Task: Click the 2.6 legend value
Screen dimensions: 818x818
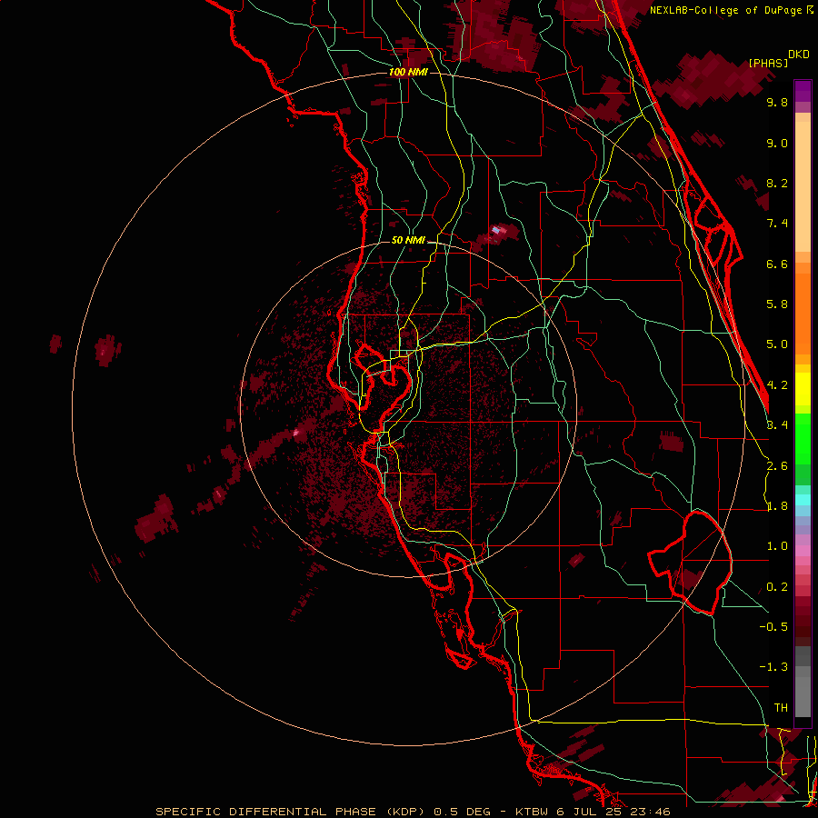Action: click(x=777, y=466)
